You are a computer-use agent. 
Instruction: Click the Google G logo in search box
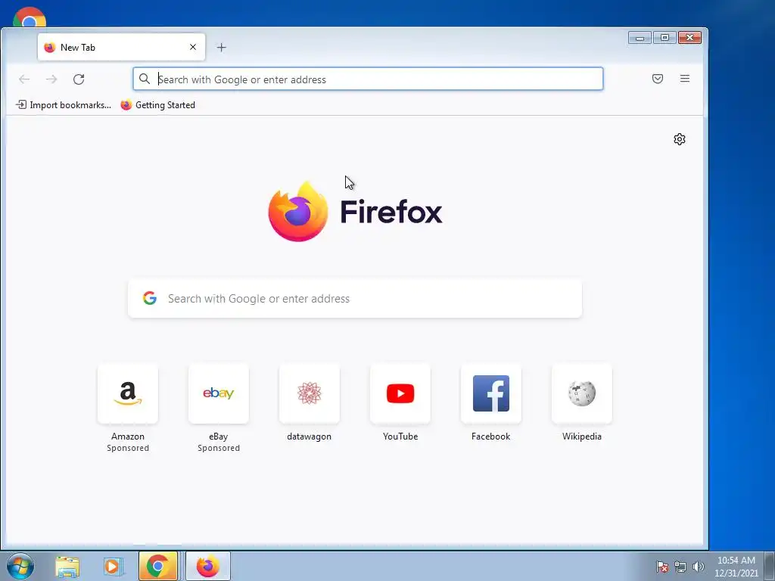click(150, 298)
